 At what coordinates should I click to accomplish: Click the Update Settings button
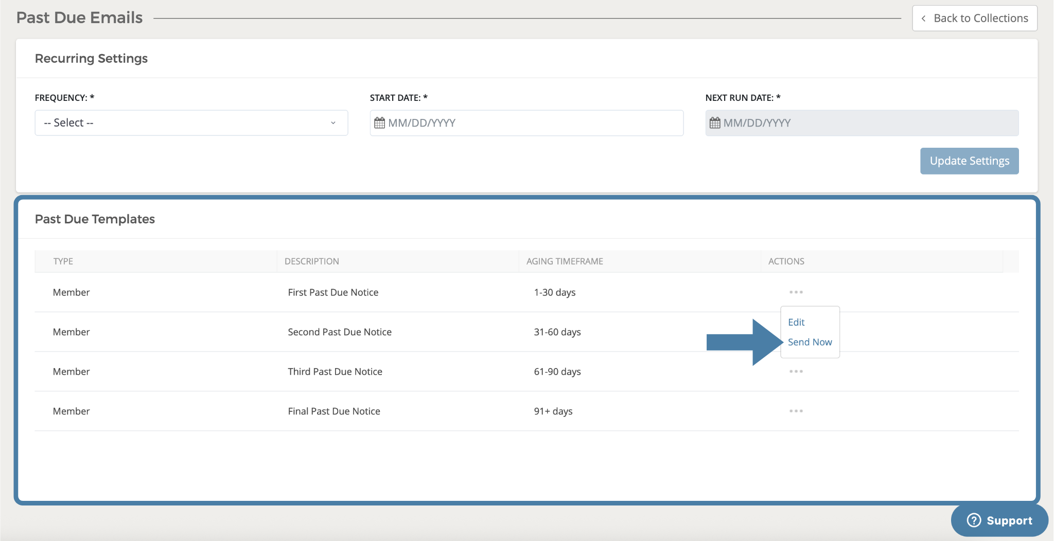[x=969, y=161]
